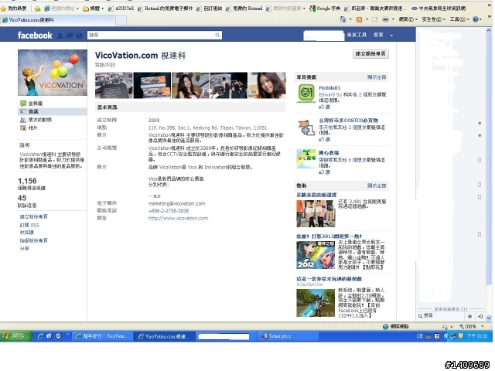
Task: Open second photo thumbnail showing product boxes
Action: pos(152,85)
